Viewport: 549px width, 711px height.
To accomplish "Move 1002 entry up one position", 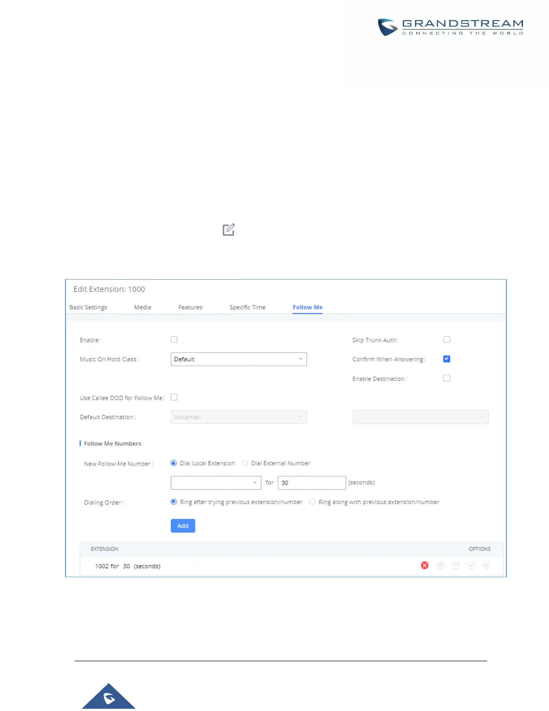I will click(456, 566).
